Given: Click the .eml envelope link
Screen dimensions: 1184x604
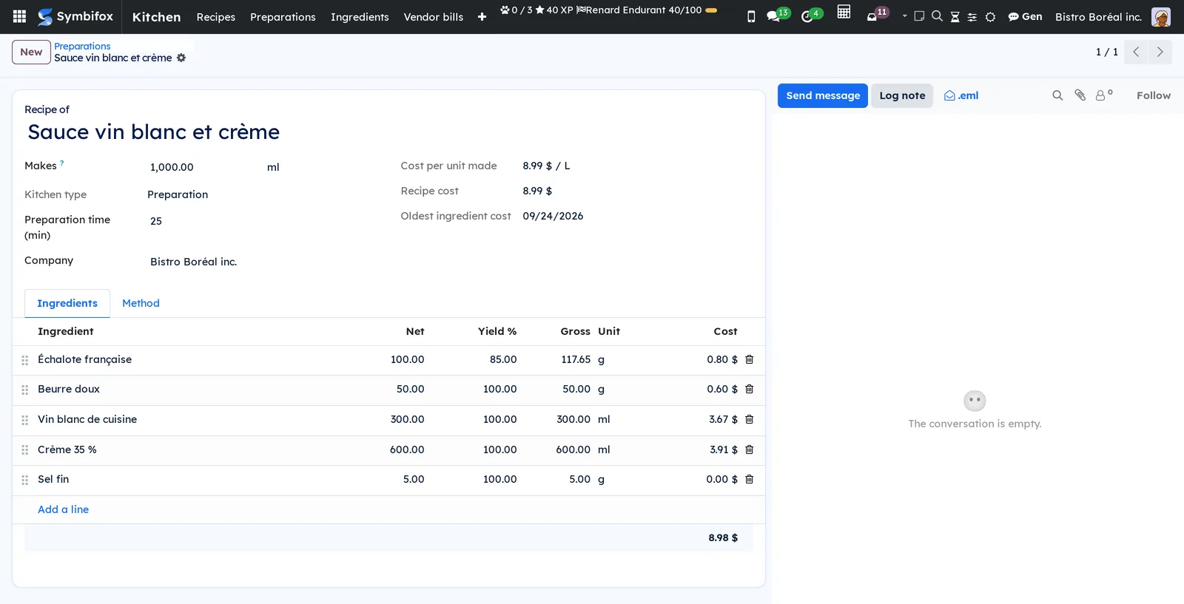Looking at the screenshot, I should click(961, 95).
